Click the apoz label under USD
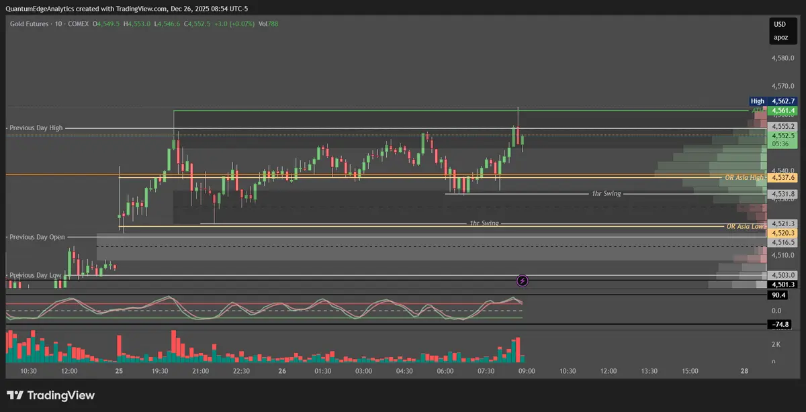This screenshot has width=806, height=412. pyautogui.click(x=780, y=38)
